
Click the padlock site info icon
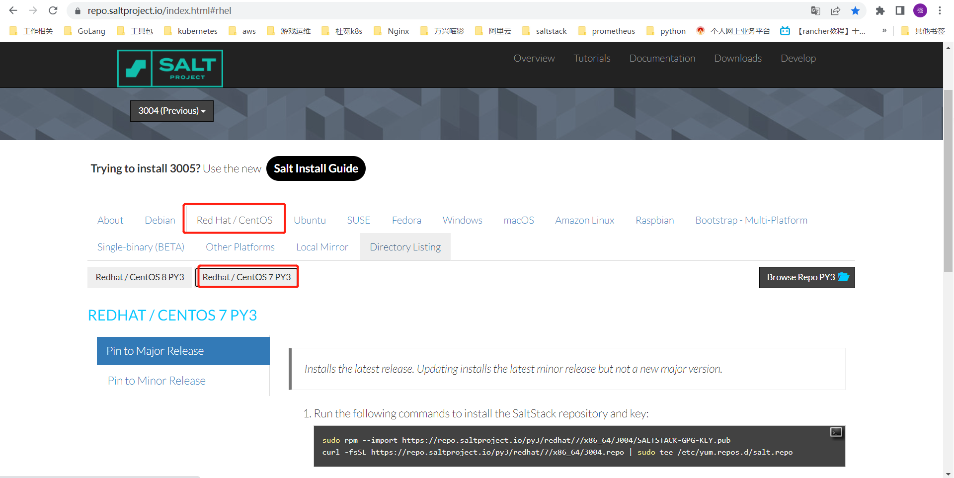pyautogui.click(x=78, y=11)
